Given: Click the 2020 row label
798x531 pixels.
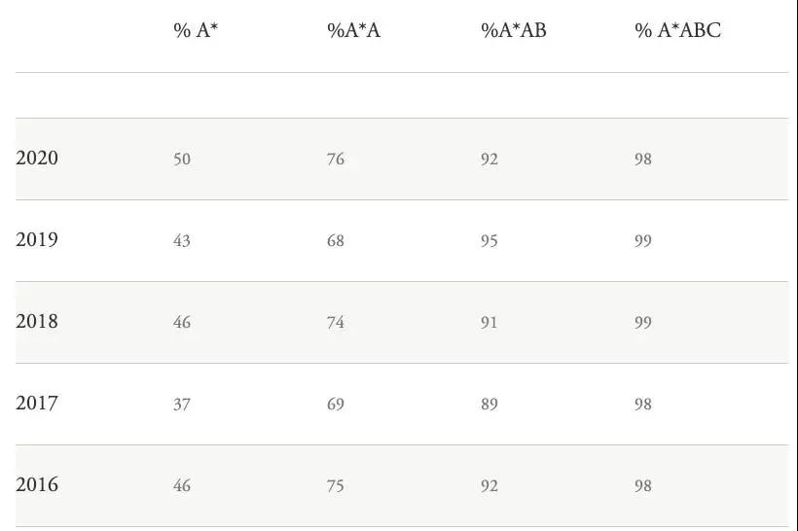Looking at the screenshot, I should [37, 159].
